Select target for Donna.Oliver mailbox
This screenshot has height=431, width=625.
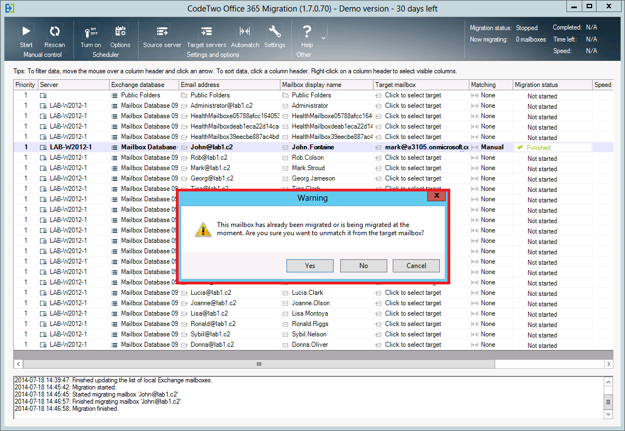(413, 345)
